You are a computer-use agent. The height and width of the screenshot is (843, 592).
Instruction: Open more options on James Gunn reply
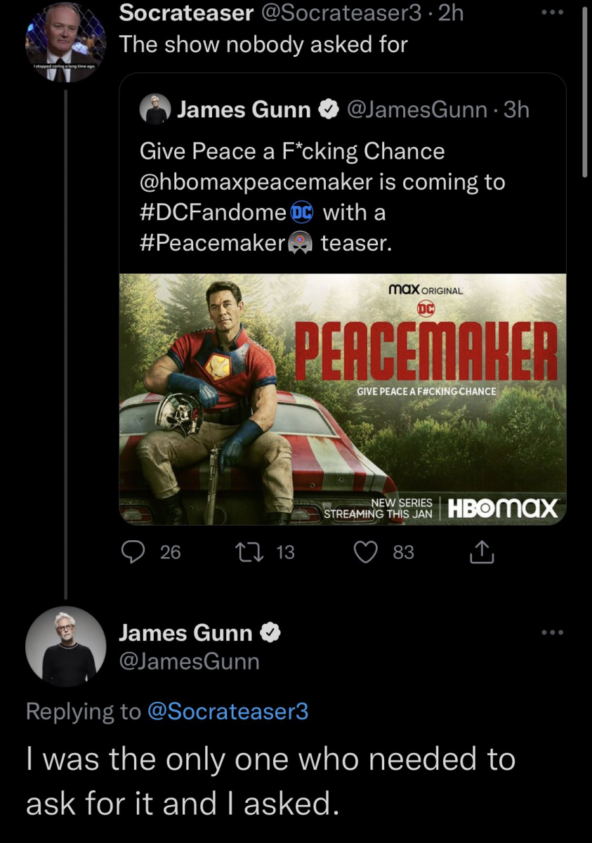(552, 632)
